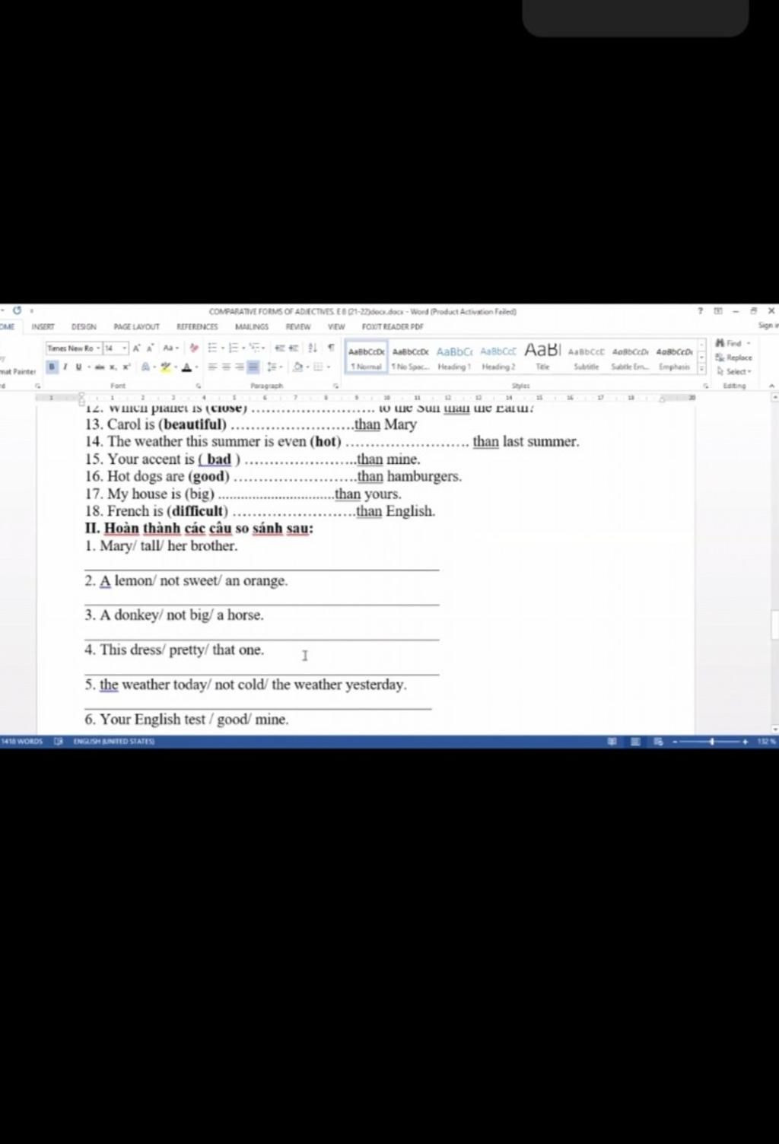The width and height of the screenshot is (779, 1144).
Task: Apply the Heading 2 style
Action: [498, 357]
